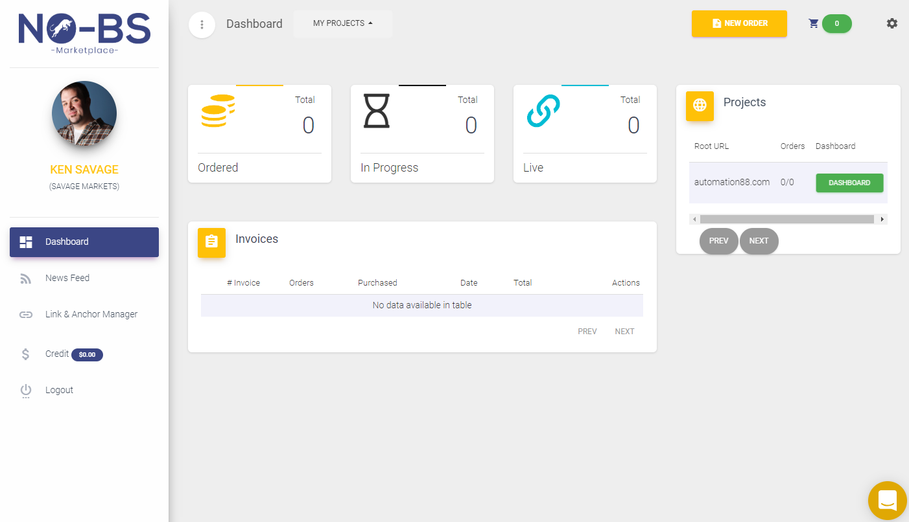Click the 0/0 orders cell
909x522 pixels.
pos(787,183)
